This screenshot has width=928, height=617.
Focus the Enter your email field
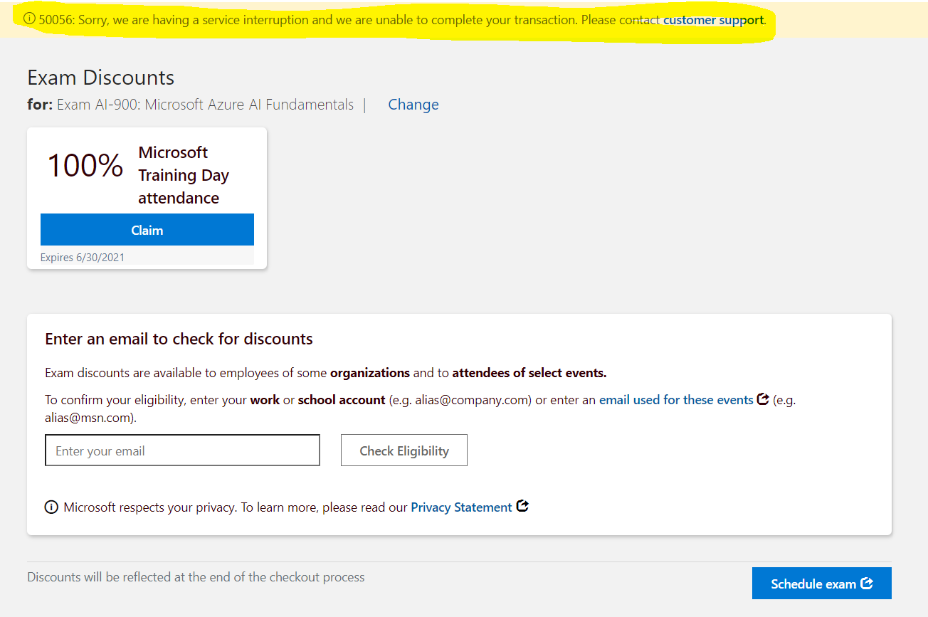tap(182, 450)
